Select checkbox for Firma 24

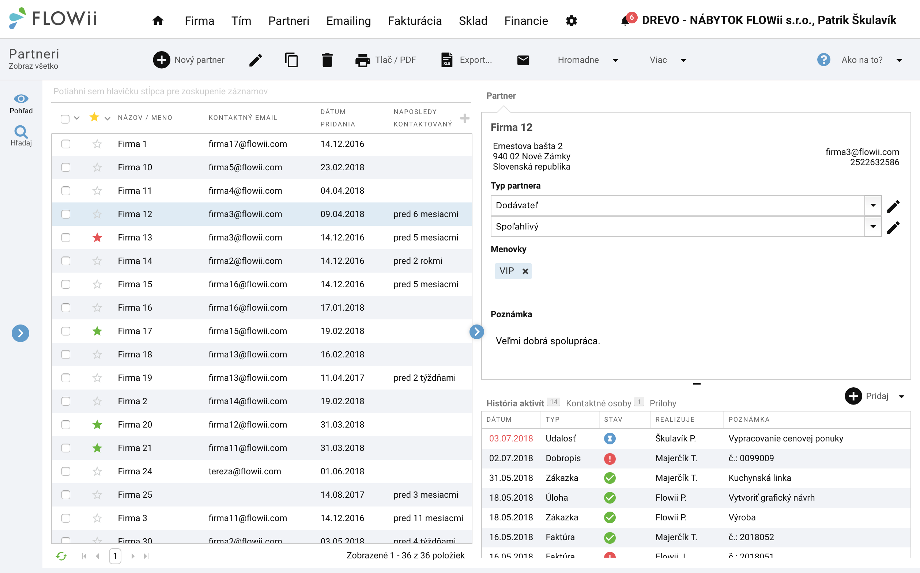[x=65, y=471]
